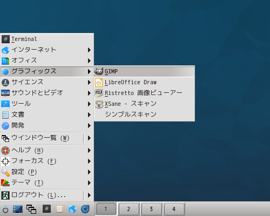
Task: Open Terminal from the menu
Action: pos(47,39)
